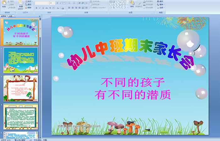Select the Down Arrow shape in gallery
220x141 pixels.
125,5
